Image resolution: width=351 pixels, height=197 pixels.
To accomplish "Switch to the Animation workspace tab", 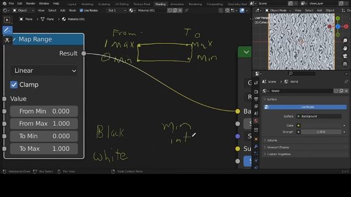I will (177, 4).
